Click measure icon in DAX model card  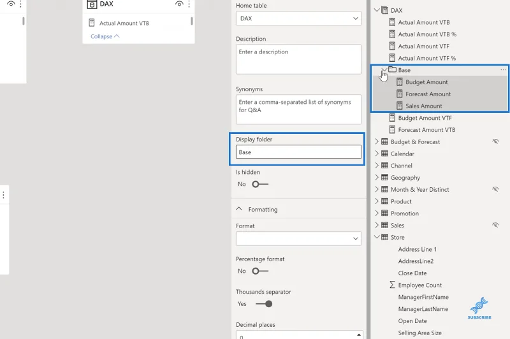[92, 23]
